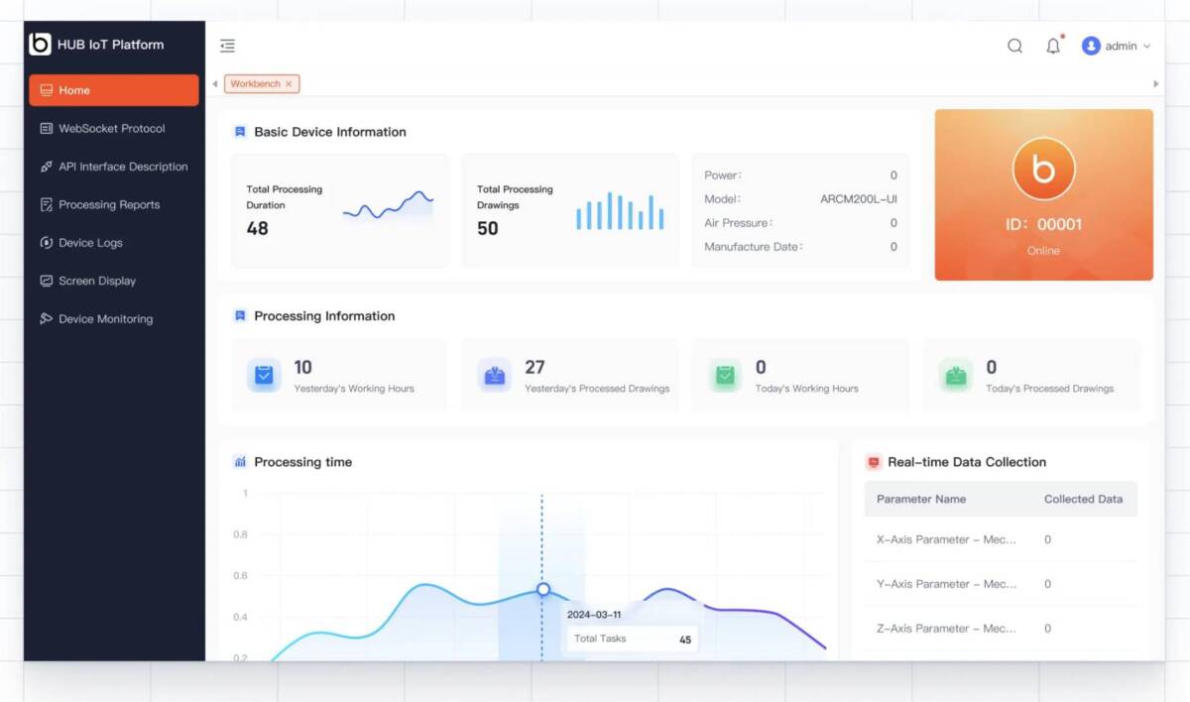Open WebSocket Protocol in the sidebar
Viewport: 1190px width, 702px height.
(x=114, y=128)
